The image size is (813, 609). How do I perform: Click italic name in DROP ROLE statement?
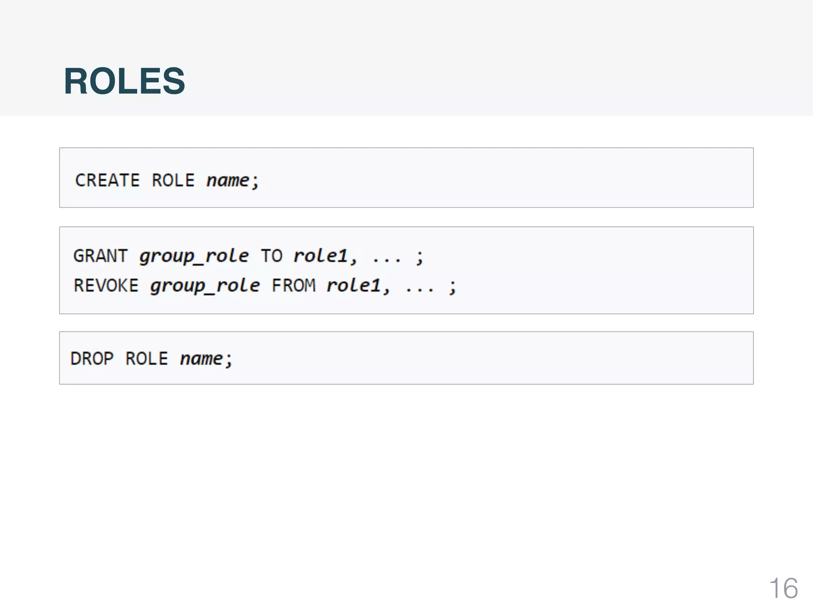tap(201, 359)
